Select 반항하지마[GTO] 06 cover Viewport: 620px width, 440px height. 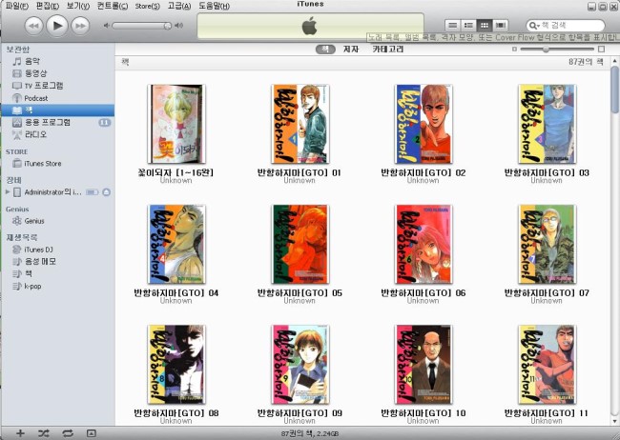tap(424, 244)
